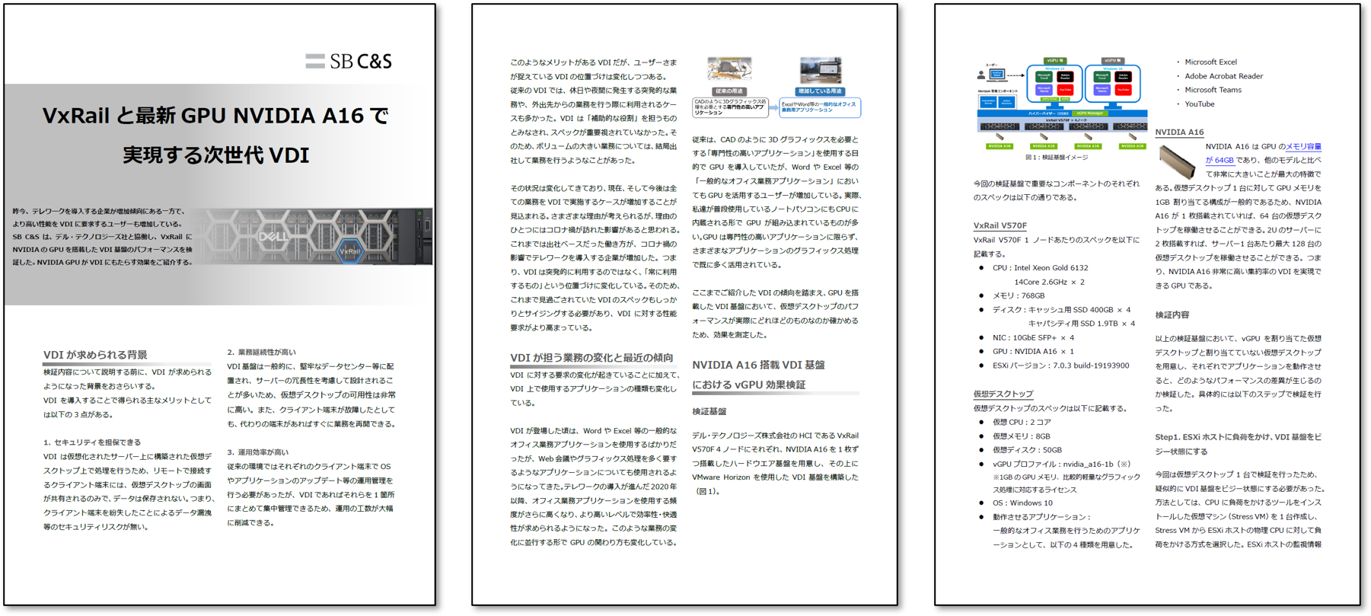The height and width of the screenshot is (616, 1371).
Task: Click the paragraph starting このようなメリットがある VDI だが
Action: (x=593, y=111)
